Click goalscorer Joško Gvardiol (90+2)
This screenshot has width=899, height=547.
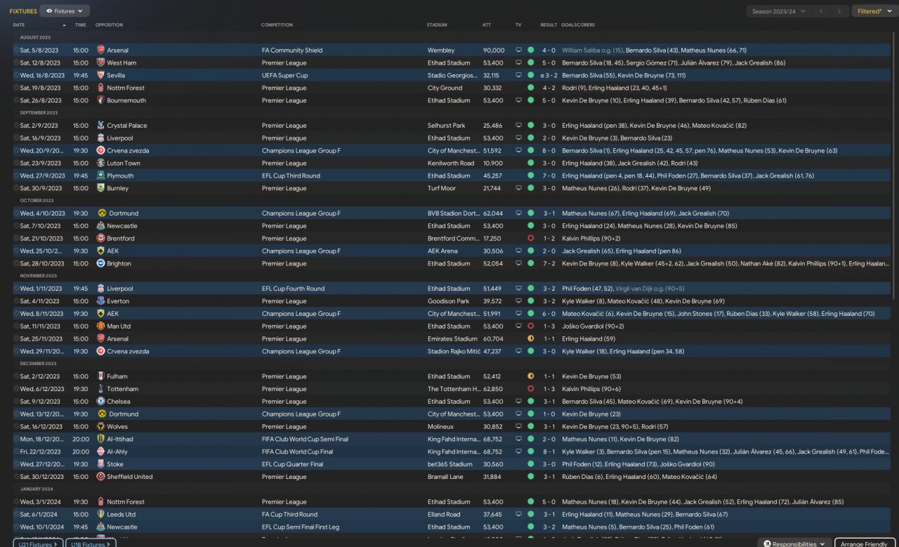point(593,327)
